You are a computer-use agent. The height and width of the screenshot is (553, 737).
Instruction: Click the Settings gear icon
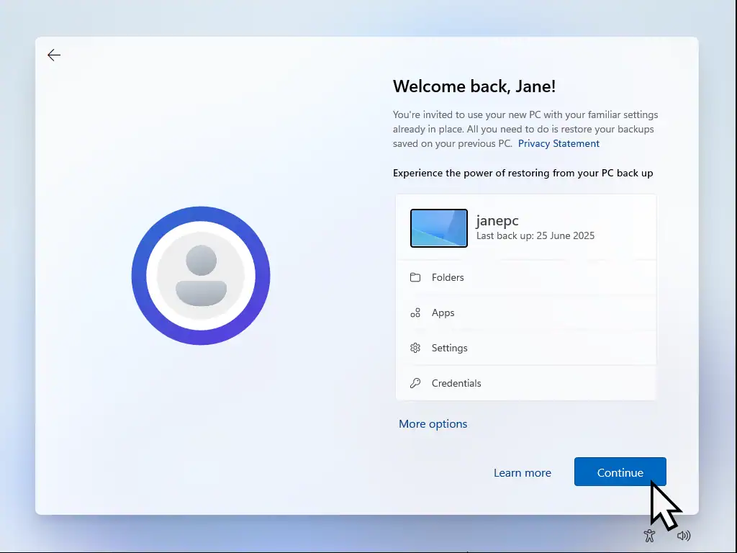point(415,348)
